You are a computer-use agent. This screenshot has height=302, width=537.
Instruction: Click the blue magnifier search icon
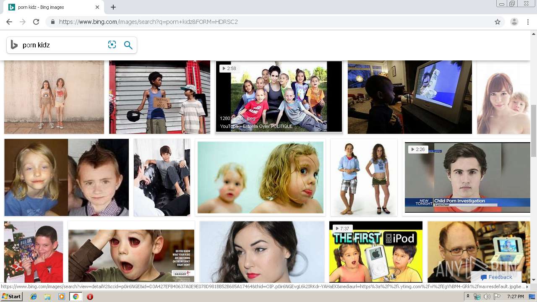pos(128,45)
